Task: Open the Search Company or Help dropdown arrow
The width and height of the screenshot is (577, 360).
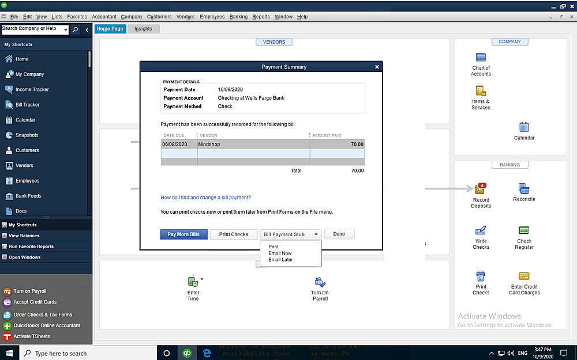Action: pyautogui.click(x=65, y=29)
